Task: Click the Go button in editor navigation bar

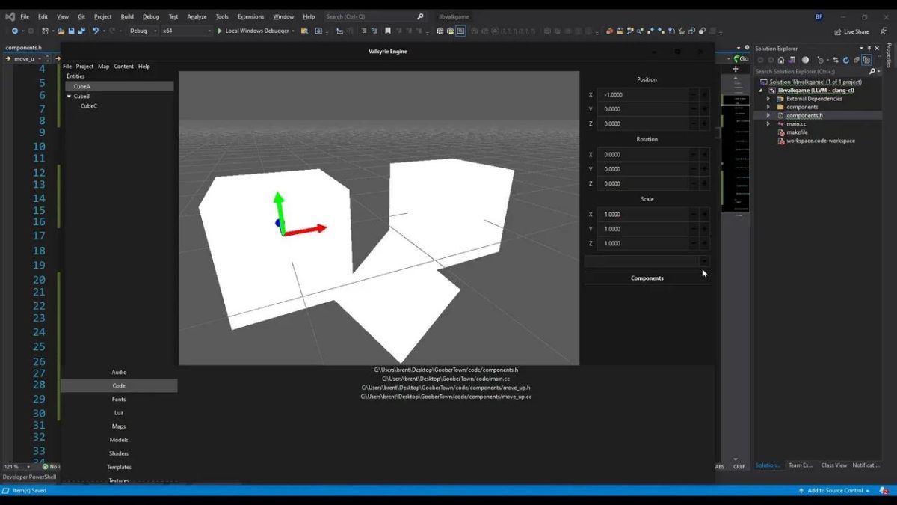Action: tap(741, 58)
